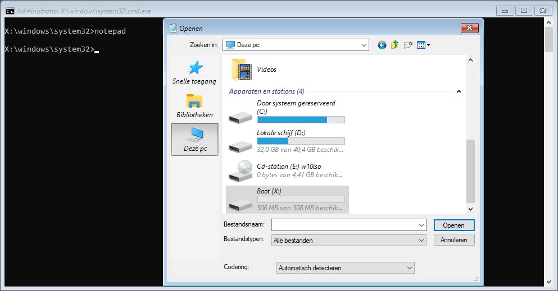Collapse the Apparaten en stations group

pos(459,91)
